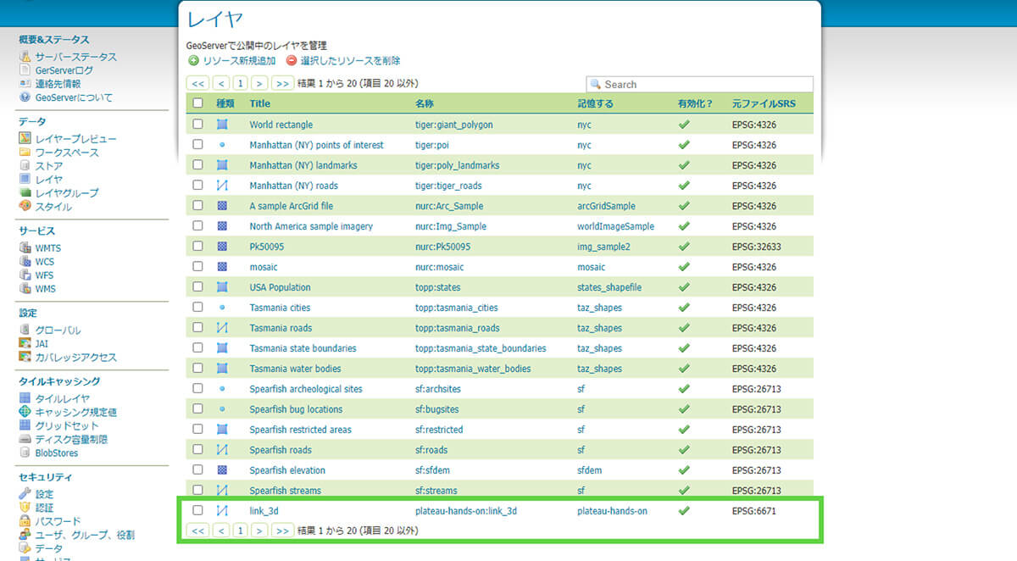The image size is (1017, 561).
Task: Sort table by 有効化? column header
Action: [696, 103]
